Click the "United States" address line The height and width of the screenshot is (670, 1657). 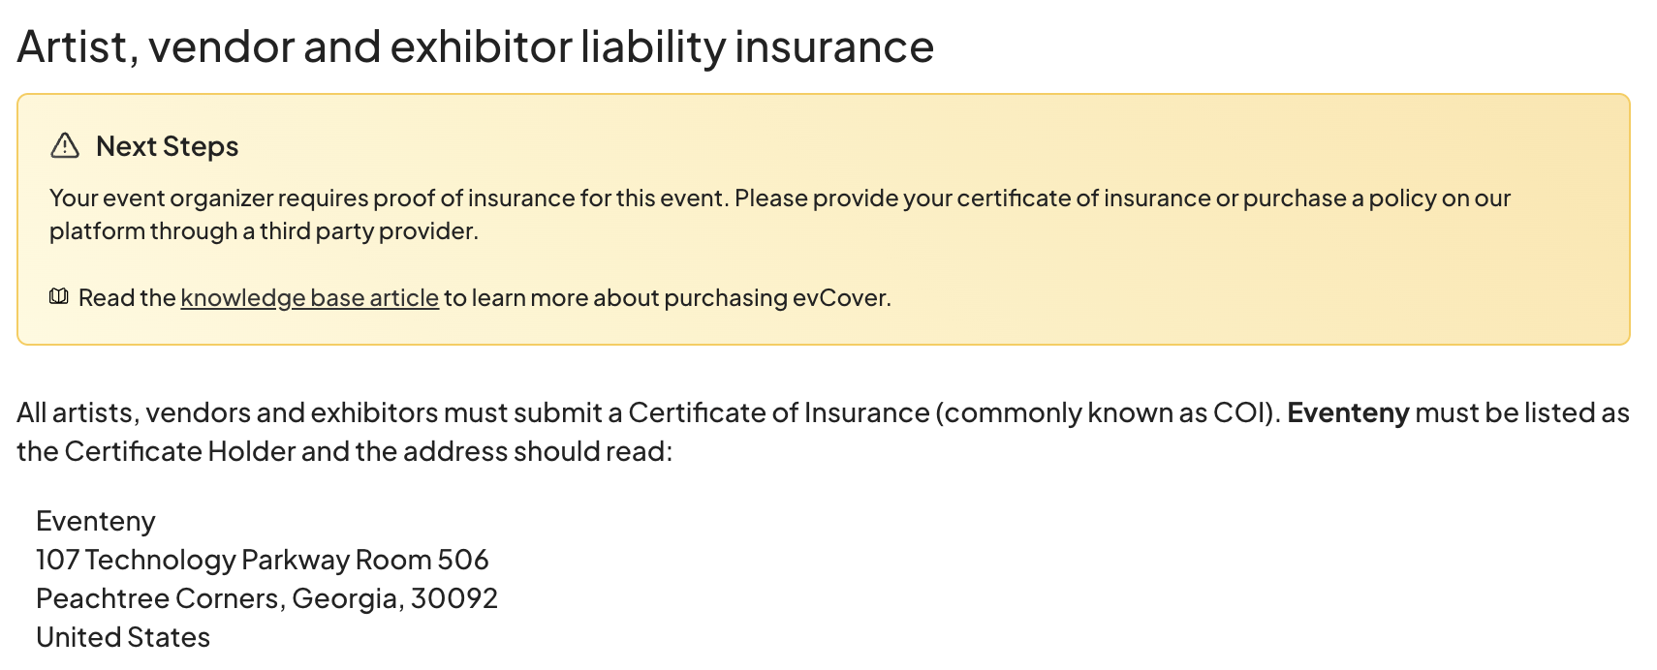pyautogui.click(x=123, y=638)
